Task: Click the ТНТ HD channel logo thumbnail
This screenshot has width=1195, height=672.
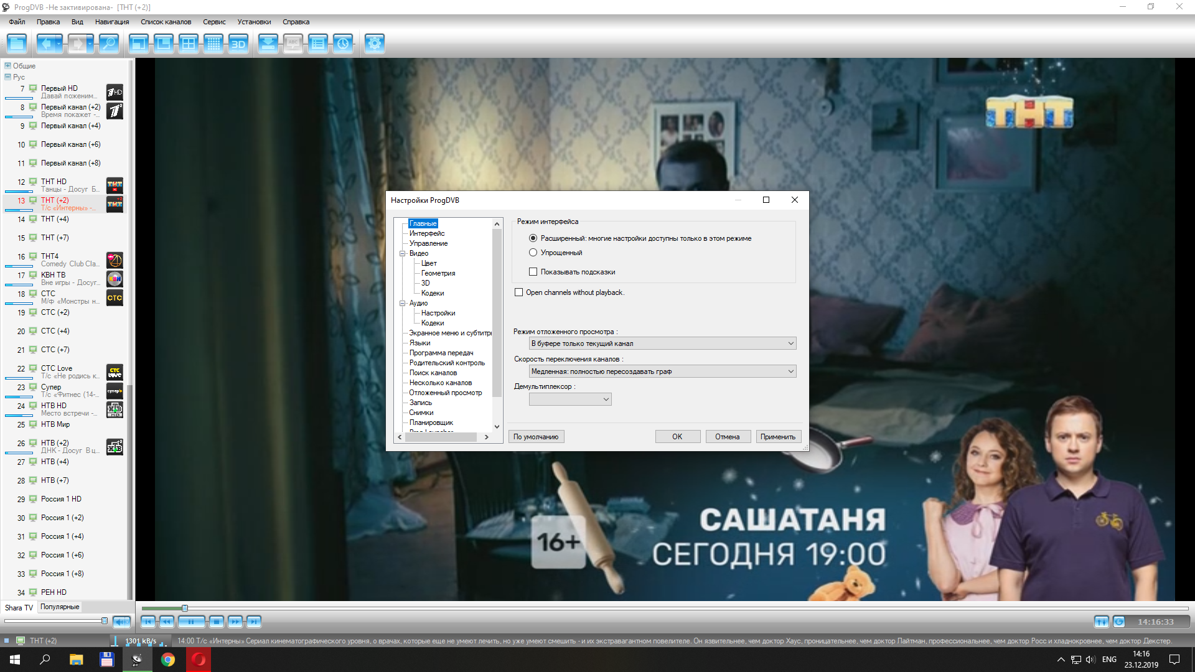Action: click(115, 185)
